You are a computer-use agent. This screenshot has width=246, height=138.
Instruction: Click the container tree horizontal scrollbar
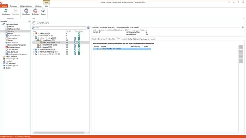tap(59, 133)
